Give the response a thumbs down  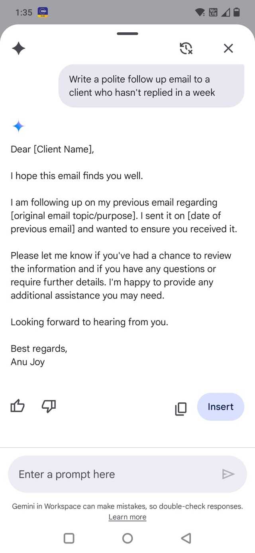click(x=49, y=407)
